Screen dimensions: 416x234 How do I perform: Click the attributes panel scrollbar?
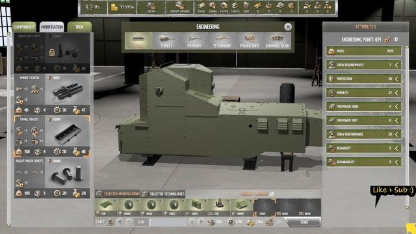[407, 127]
